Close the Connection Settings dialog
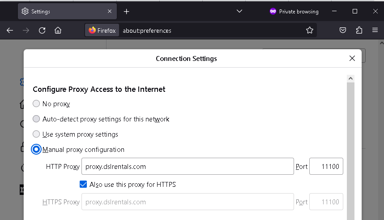The image size is (384, 220). (352, 58)
